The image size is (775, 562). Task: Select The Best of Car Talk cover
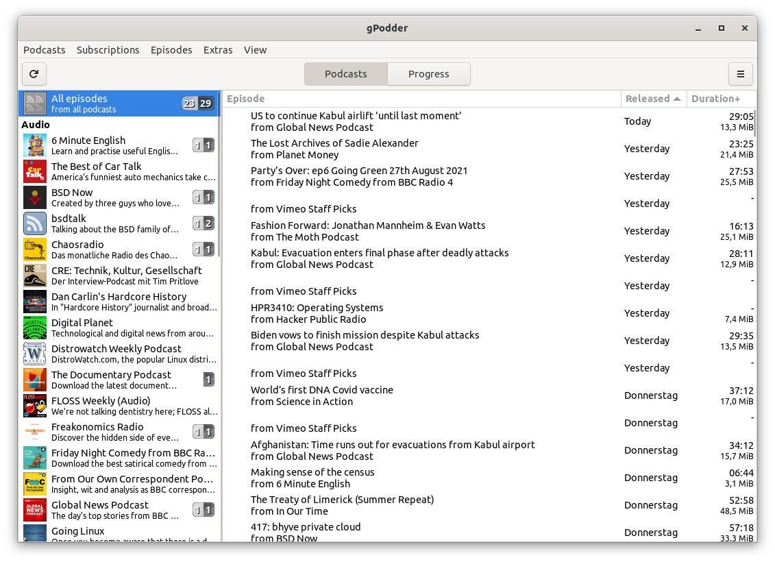pyautogui.click(x=35, y=171)
